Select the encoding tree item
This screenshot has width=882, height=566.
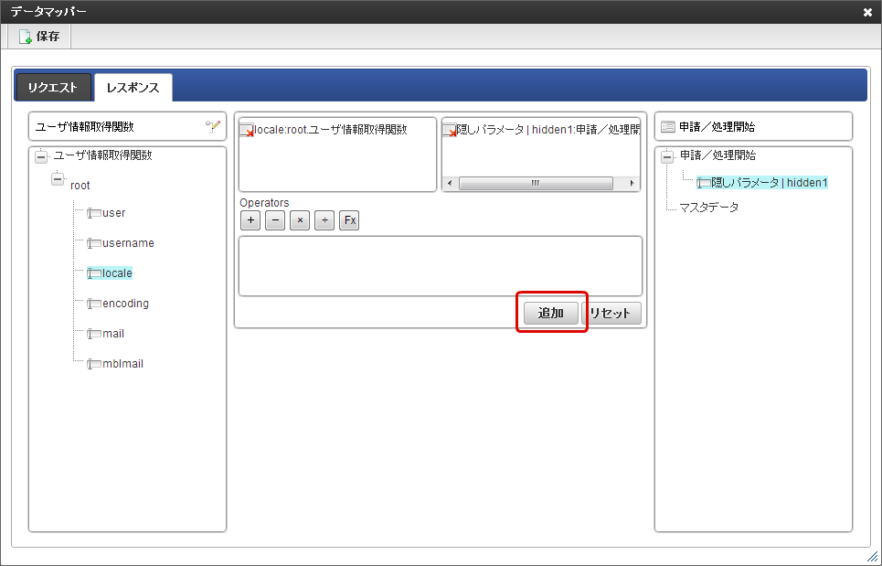point(125,304)
